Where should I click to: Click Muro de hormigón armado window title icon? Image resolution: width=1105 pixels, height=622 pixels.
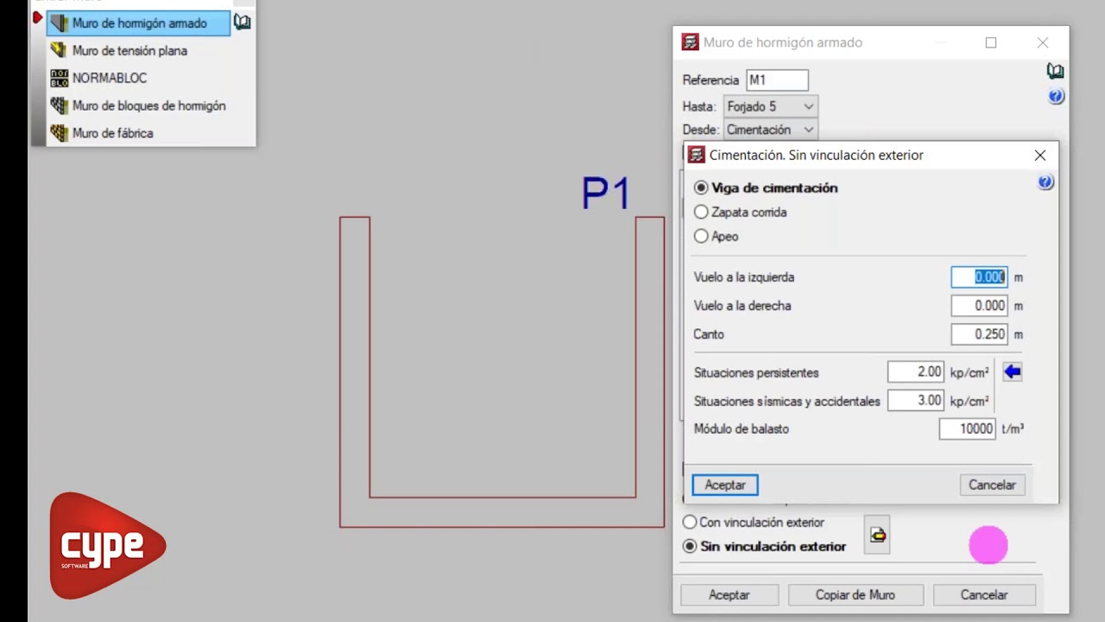690,42
